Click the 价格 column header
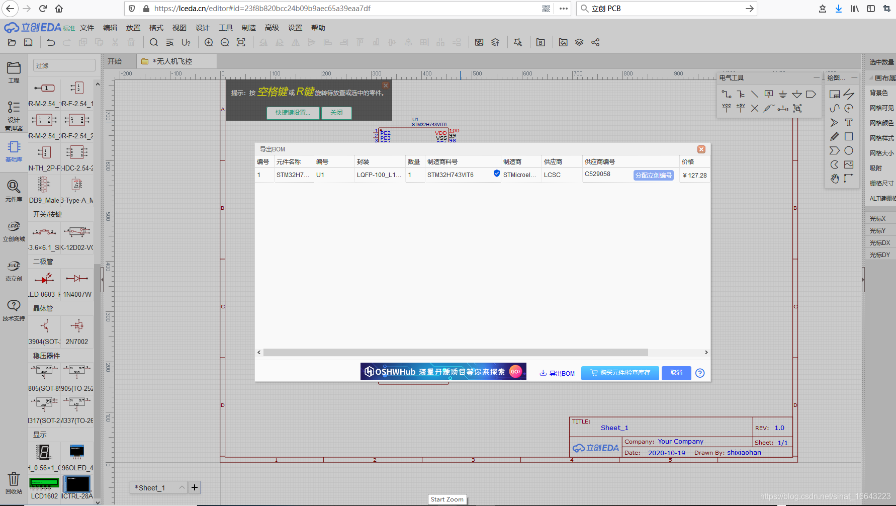896x506 pixels. coord(688,161)
